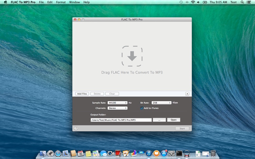Click the Clear button
Screen dimensions: 255x159
click(x=112, y=94)
